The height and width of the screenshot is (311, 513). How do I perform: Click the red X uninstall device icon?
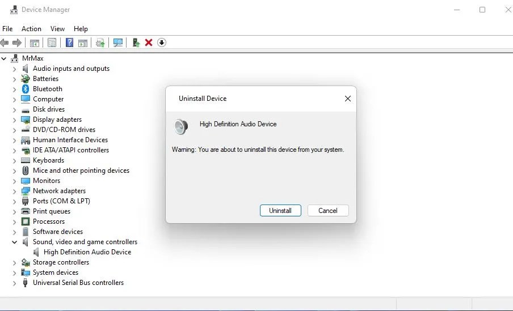tap(149, 42)
